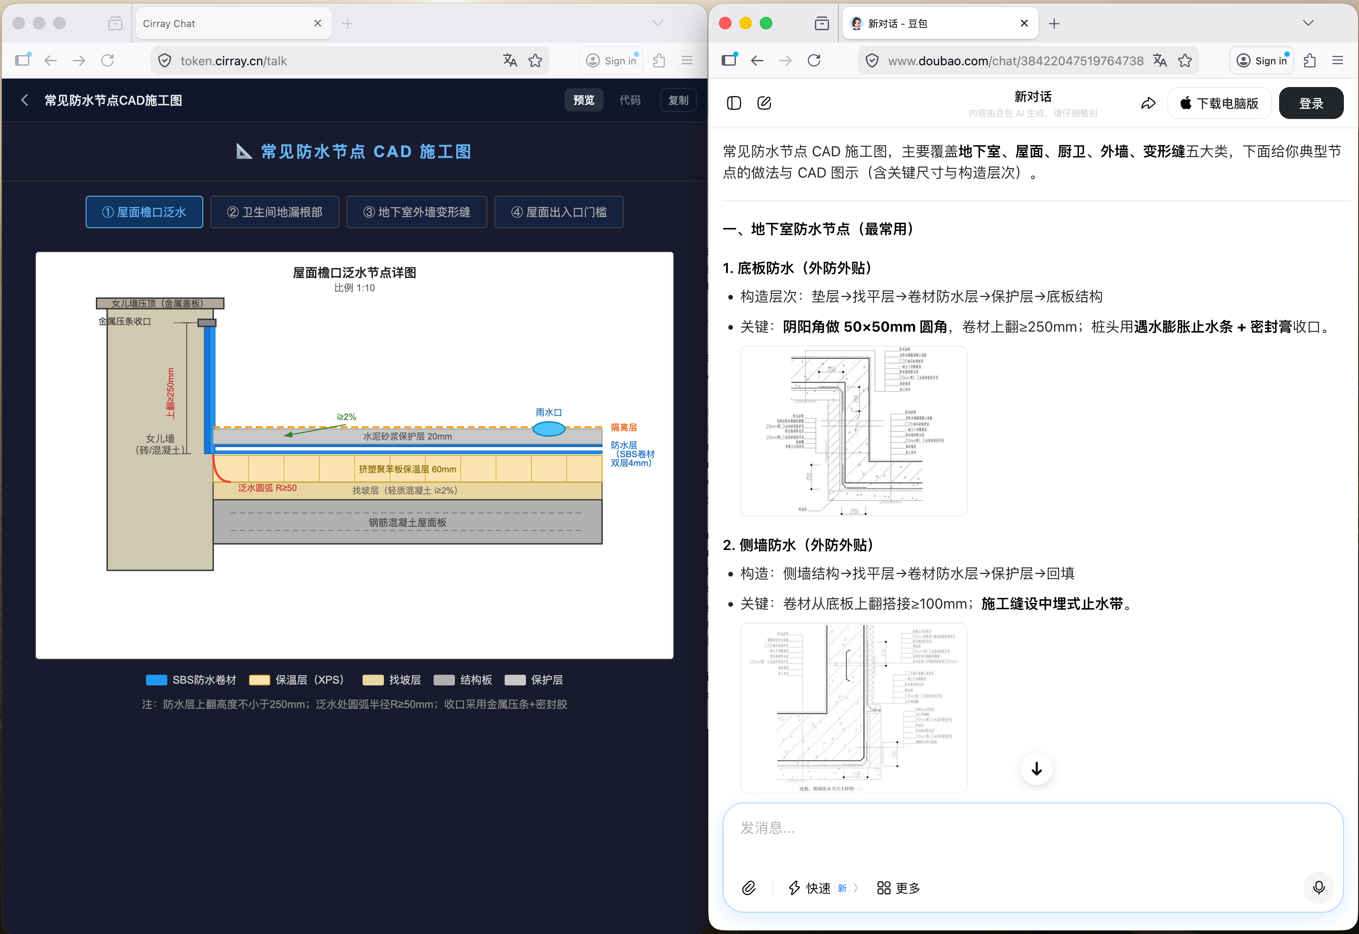Click 保温层 (XPS) legend swatch
The width and height of the screenshot is (1359, 934).
tap(259, 680)
